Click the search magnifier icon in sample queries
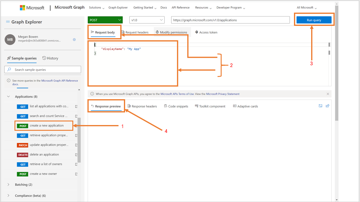Viewport: 360px width, 202px height. tap(9, 69)
